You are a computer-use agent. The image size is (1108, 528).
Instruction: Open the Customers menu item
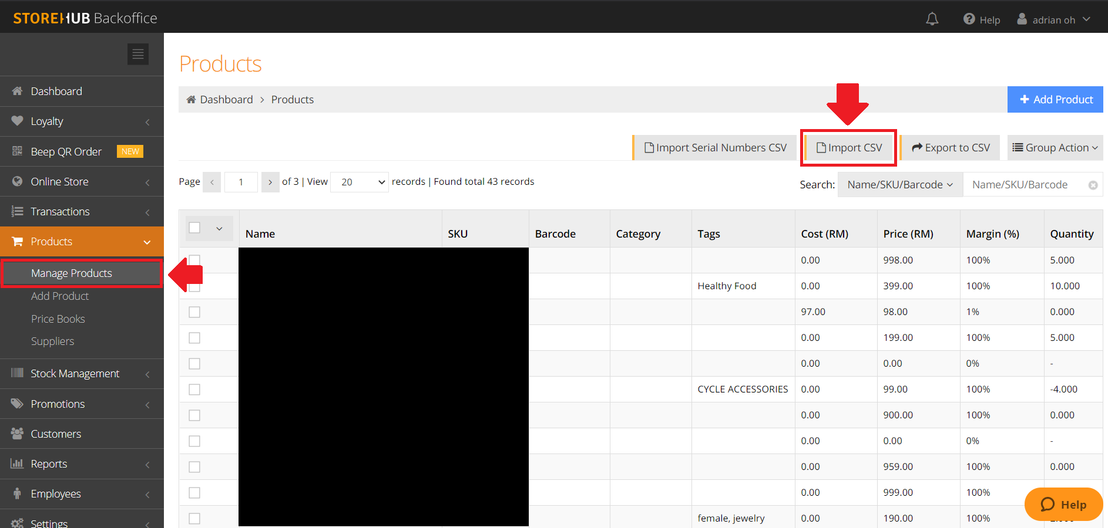82,434
